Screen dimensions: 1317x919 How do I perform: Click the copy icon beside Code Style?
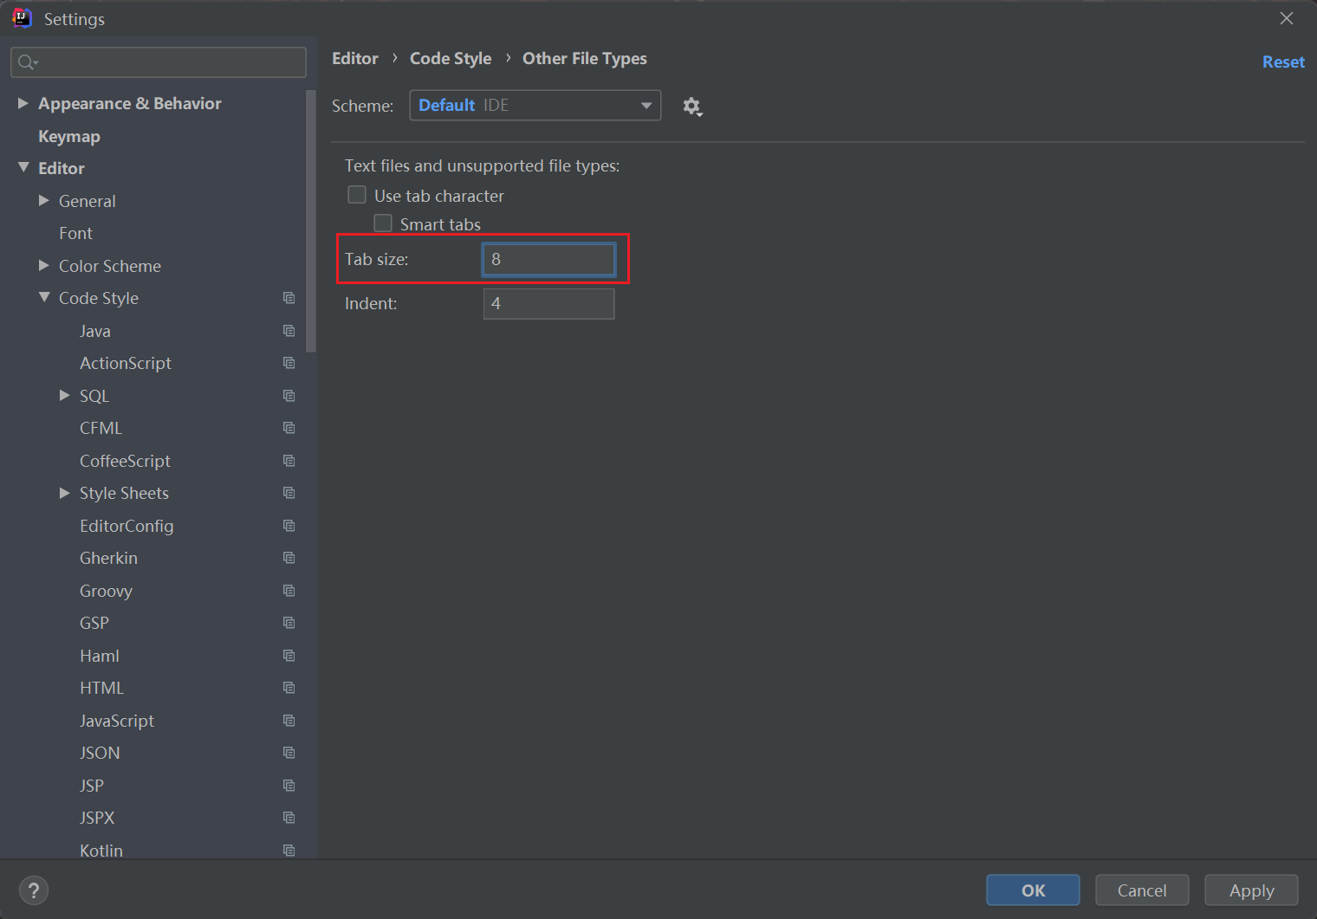[289, 298]
